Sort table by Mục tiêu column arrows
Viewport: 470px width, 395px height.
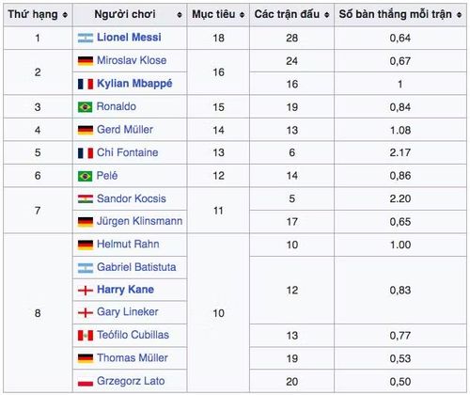(x=242, y=15)
